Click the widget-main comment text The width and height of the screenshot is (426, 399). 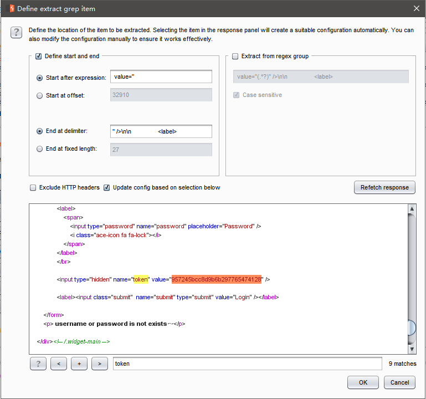coord(82,341)
